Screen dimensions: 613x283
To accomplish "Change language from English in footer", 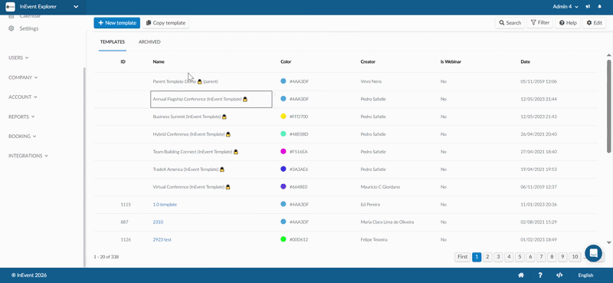I will (x=585, y=275).
